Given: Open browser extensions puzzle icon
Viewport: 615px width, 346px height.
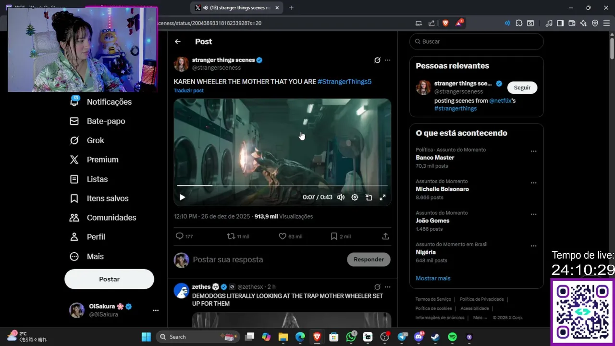Looking at the screenshot, I should [x=519, y=23].
